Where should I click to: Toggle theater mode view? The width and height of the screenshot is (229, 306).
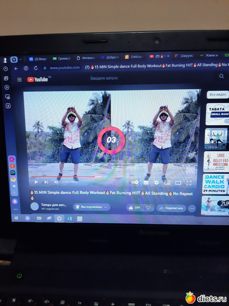point(178,183)
